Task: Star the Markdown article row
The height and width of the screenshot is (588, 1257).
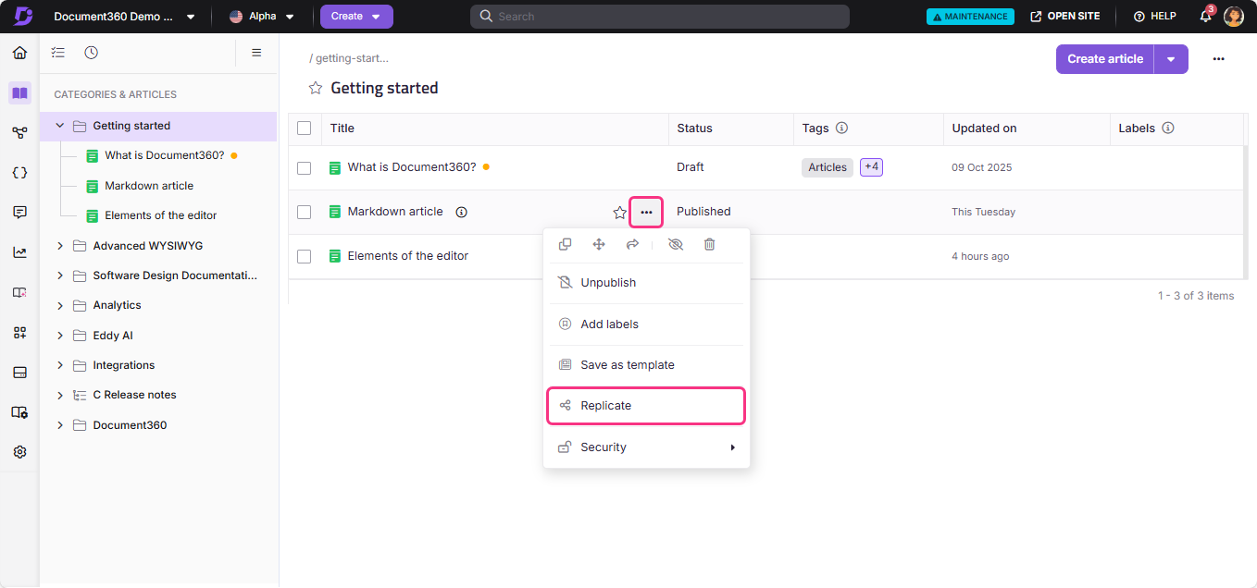Action: 620,213
